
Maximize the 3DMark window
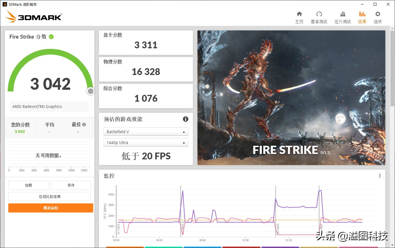pyautogui.click(x=375, y=4)
